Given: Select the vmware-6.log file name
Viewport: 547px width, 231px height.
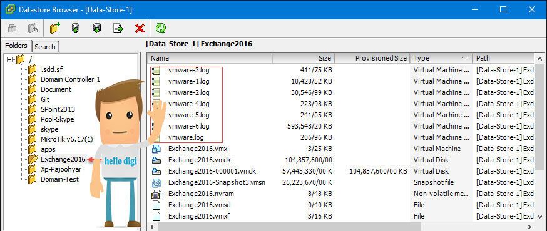Looking at the screenshot, I should [189, 126].
